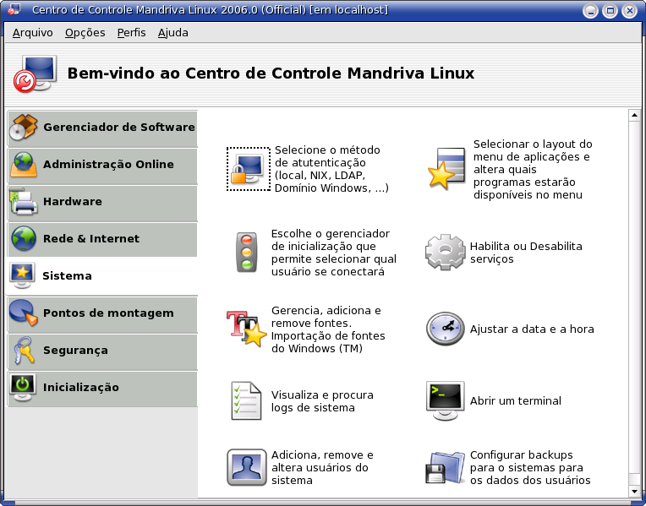Click the title bar window menu icon
The image size is (646, 506).
(x=14, y=9)
